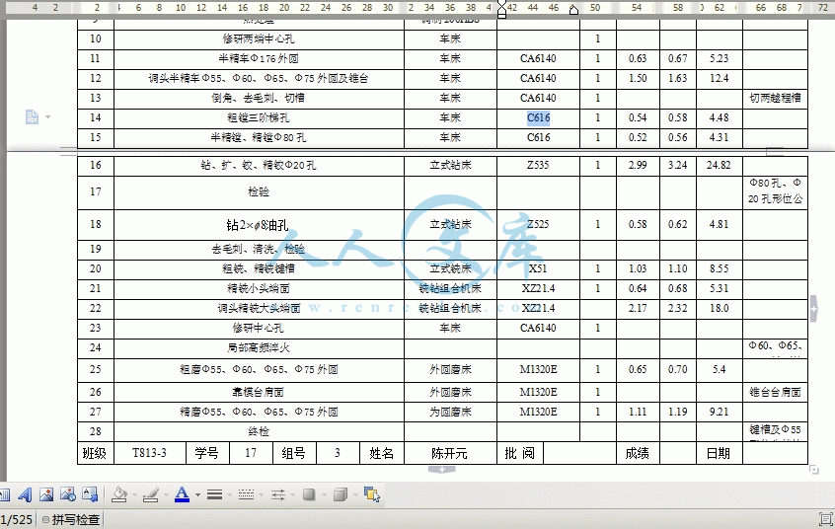Open the dash style icon
835x529 pixels.
(246, 494)
